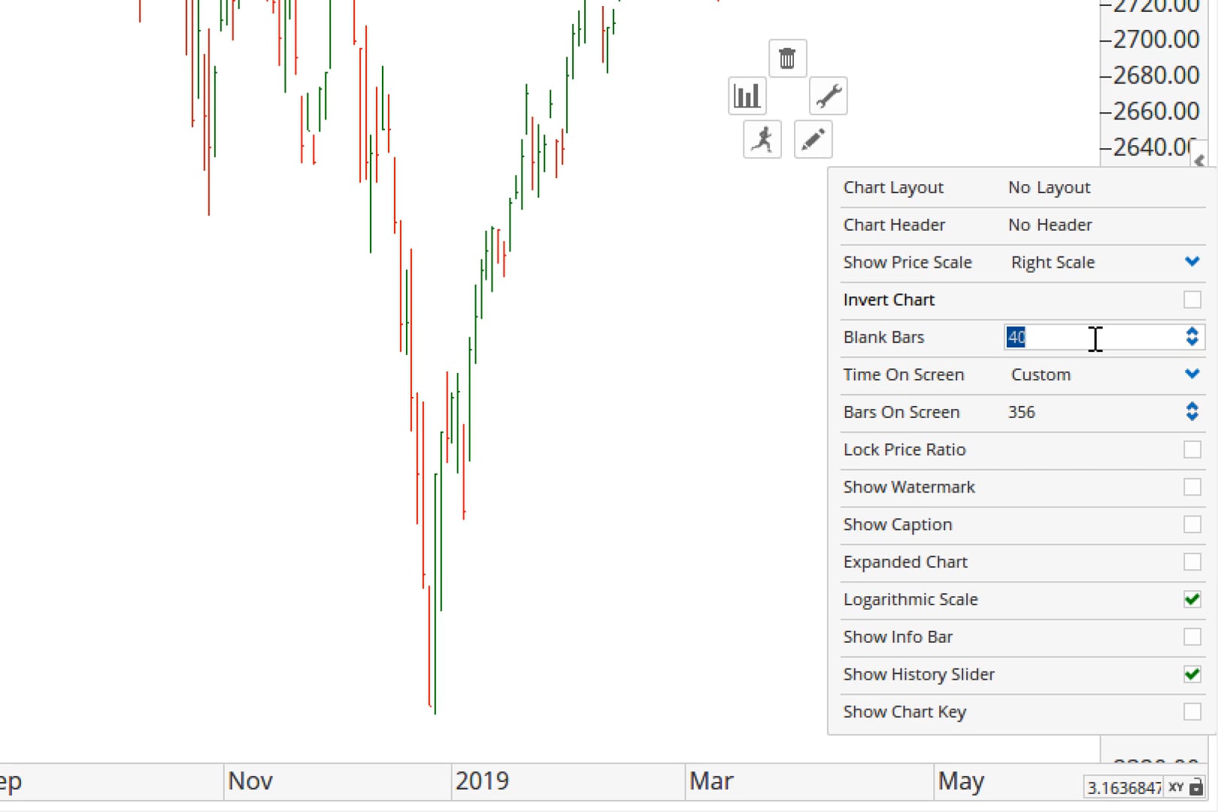Click the Bars On Screen stepper arrows
Image resolution: width=1218 pixels, height=812 pixels.
tap(1192, 412)
